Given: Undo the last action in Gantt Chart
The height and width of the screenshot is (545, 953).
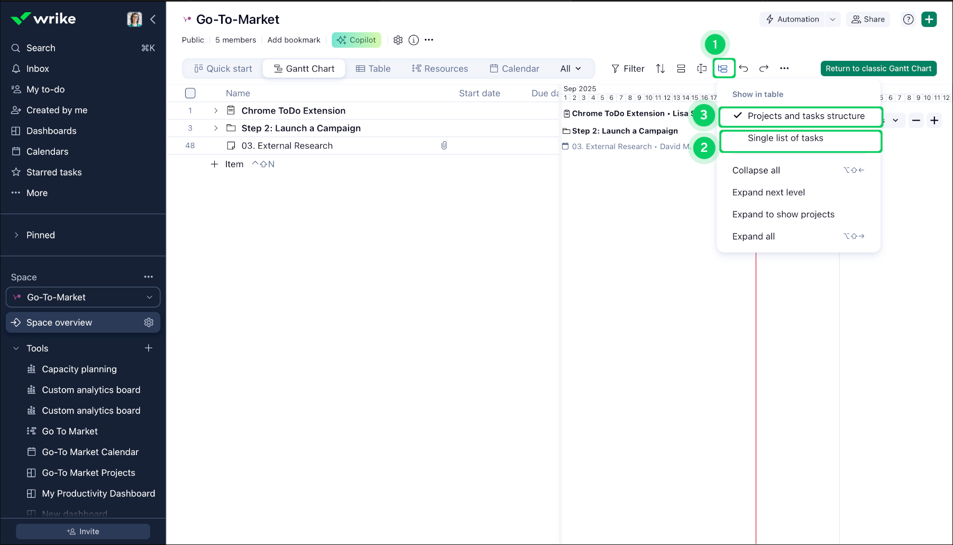Looking at the screenshot, I should click(x=744, y=68).
